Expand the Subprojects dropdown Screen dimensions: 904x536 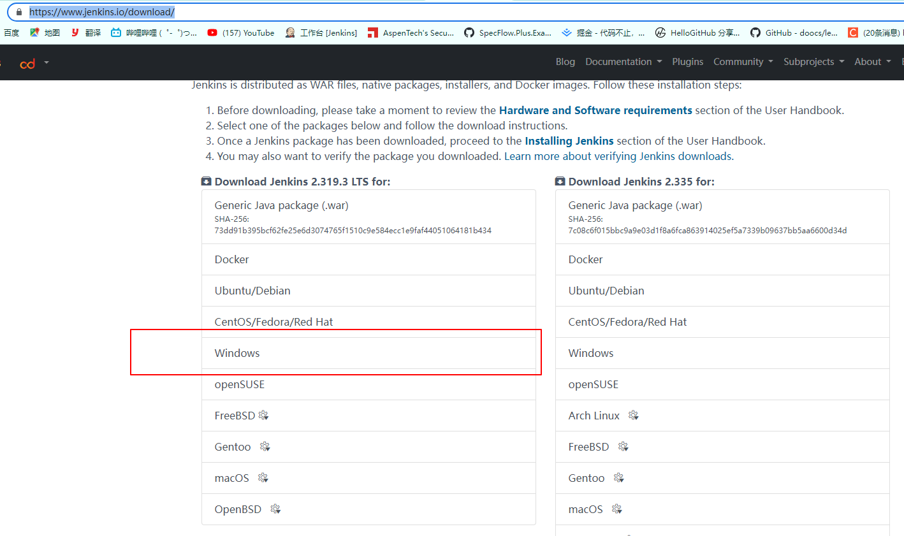[813, 62]
